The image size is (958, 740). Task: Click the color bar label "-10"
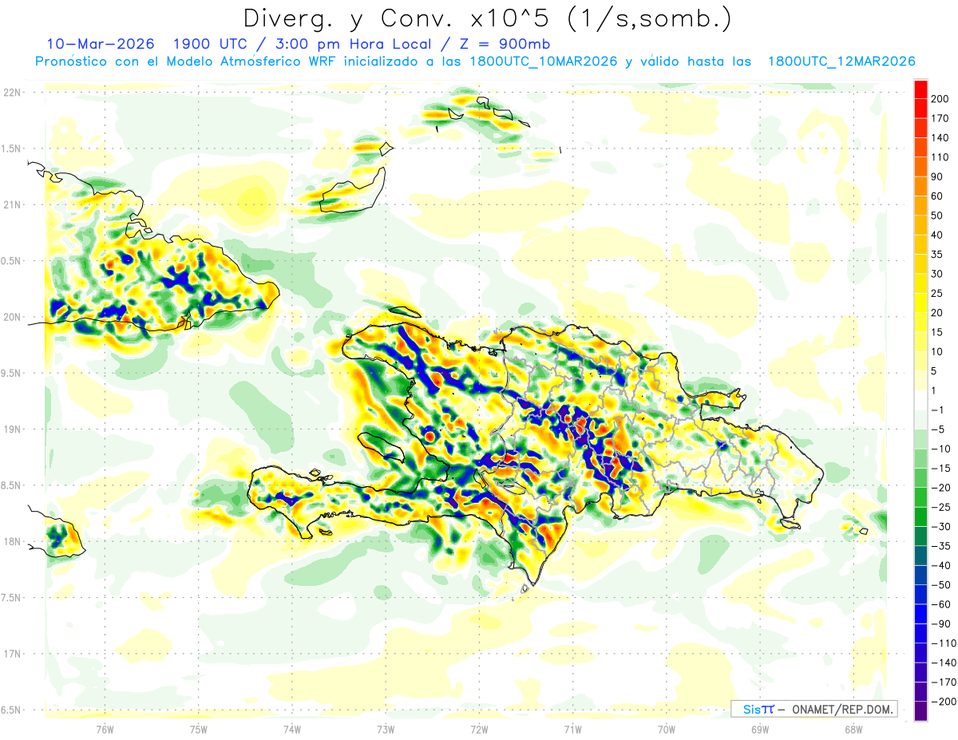941,449
